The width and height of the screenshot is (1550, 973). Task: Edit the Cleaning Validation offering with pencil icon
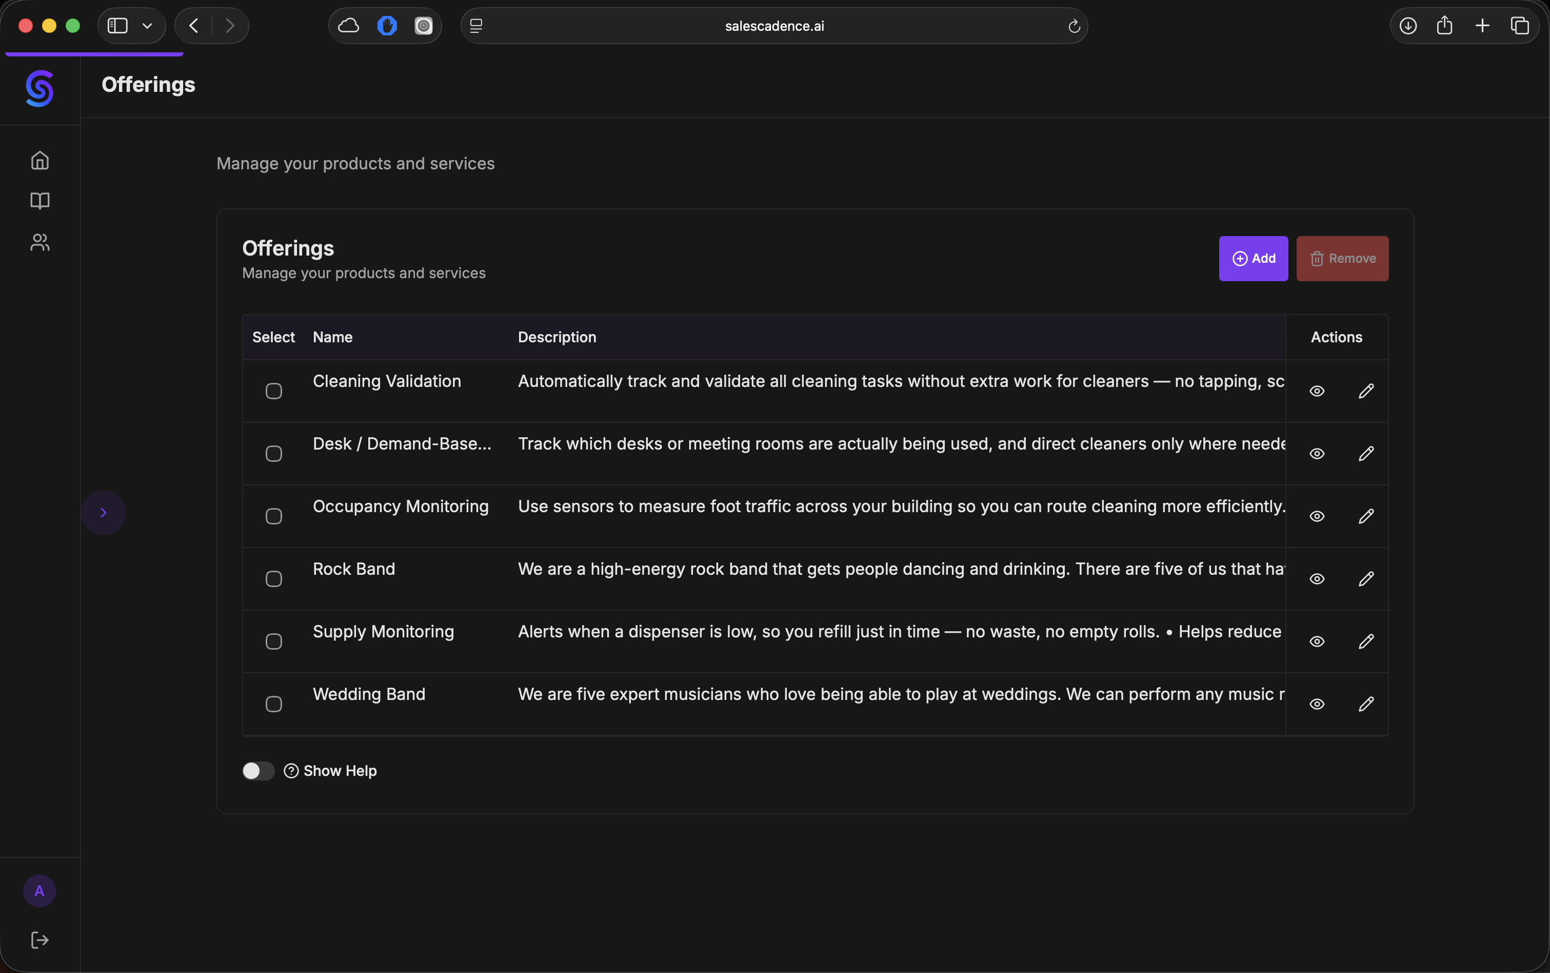[1367, 391]
